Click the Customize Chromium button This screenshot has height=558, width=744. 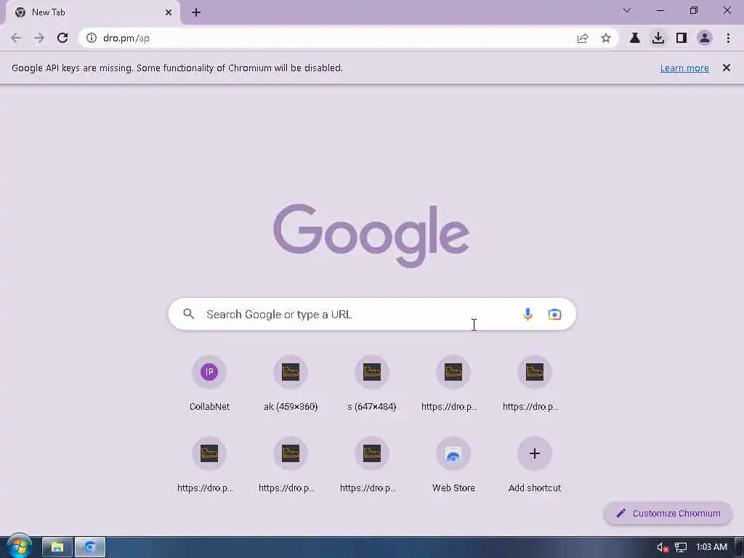tap(668, 514)
